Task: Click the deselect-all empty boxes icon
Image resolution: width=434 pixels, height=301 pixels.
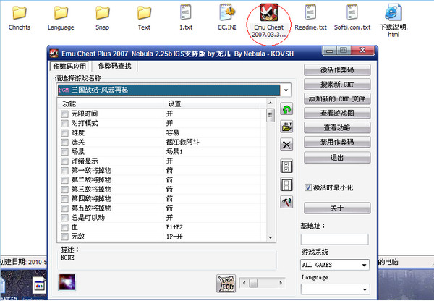Action: (286, 185)
